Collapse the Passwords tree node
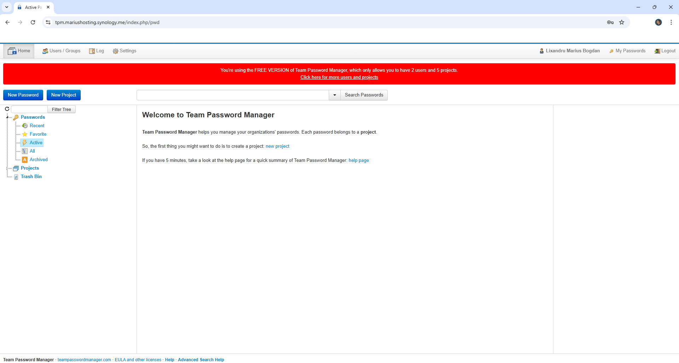 coord(7,117)
